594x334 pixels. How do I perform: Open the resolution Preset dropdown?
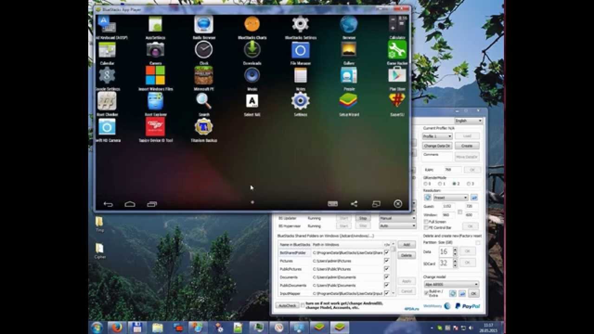point(451,198)
